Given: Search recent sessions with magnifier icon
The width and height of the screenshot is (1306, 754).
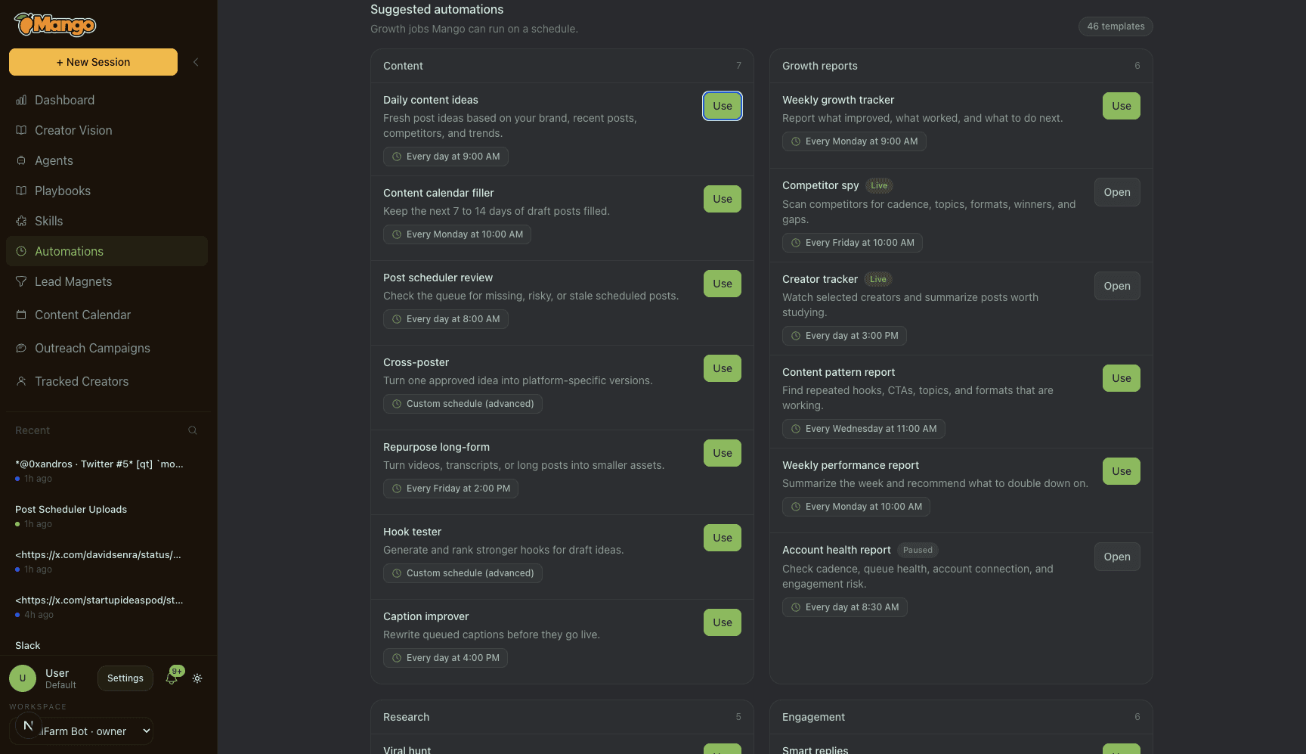Looking at the screenshot, I should pos(193,430).
